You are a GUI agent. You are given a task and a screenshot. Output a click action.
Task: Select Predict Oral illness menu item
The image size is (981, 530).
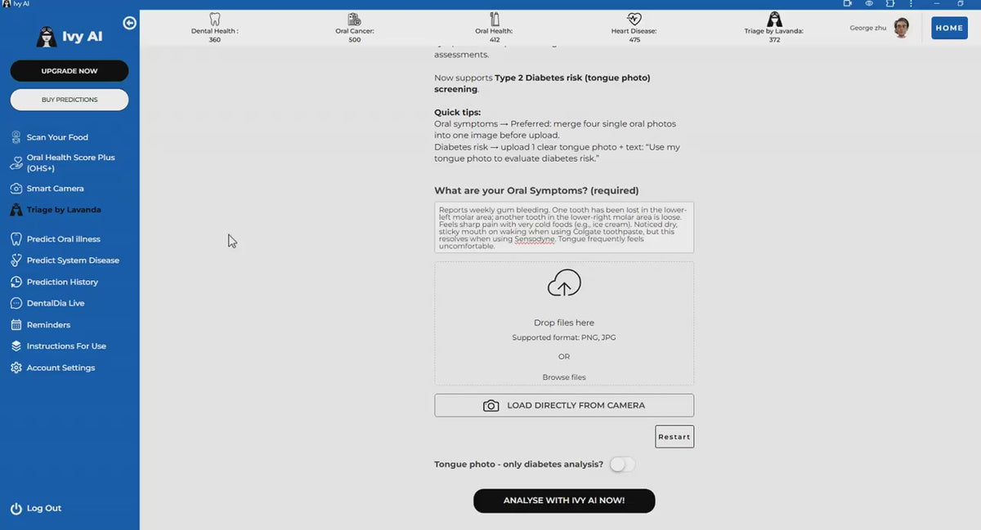pyautogui.click(x=63, y=239)
